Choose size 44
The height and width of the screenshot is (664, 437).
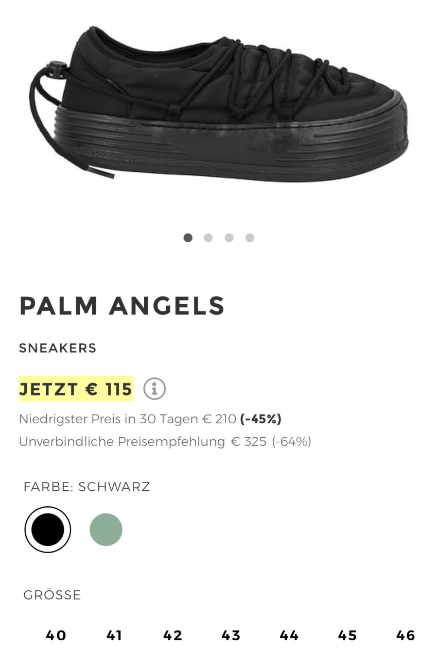click(x=289, y=636)
